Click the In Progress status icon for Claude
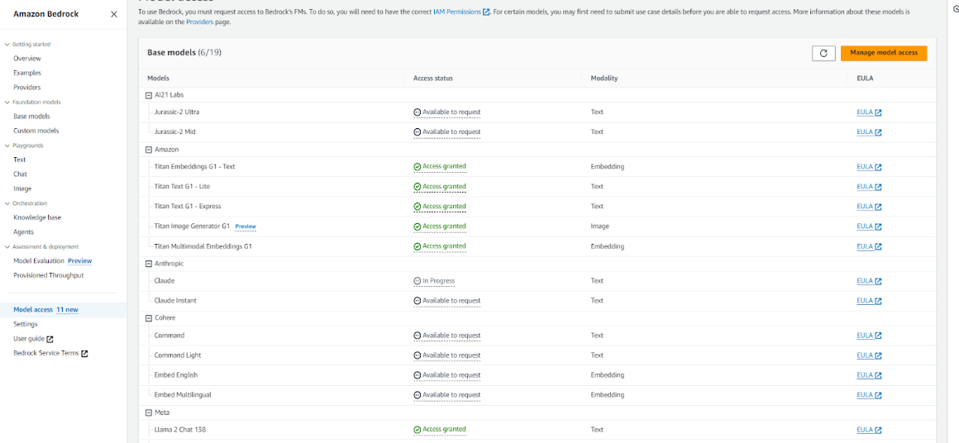Image resolution: width=959 pixels, height=443 pixels. tap(417, 281)
